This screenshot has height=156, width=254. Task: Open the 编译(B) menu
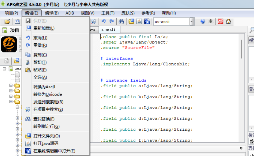pyautogui.click(x=52, y=13)
